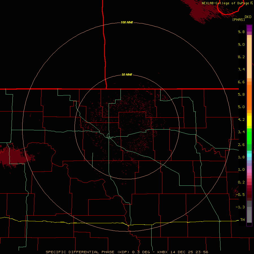Pick the yellow segment of the color bar

(249, 121)
